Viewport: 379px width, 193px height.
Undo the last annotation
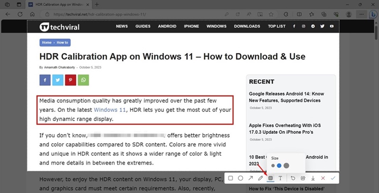tap(293, 178)
